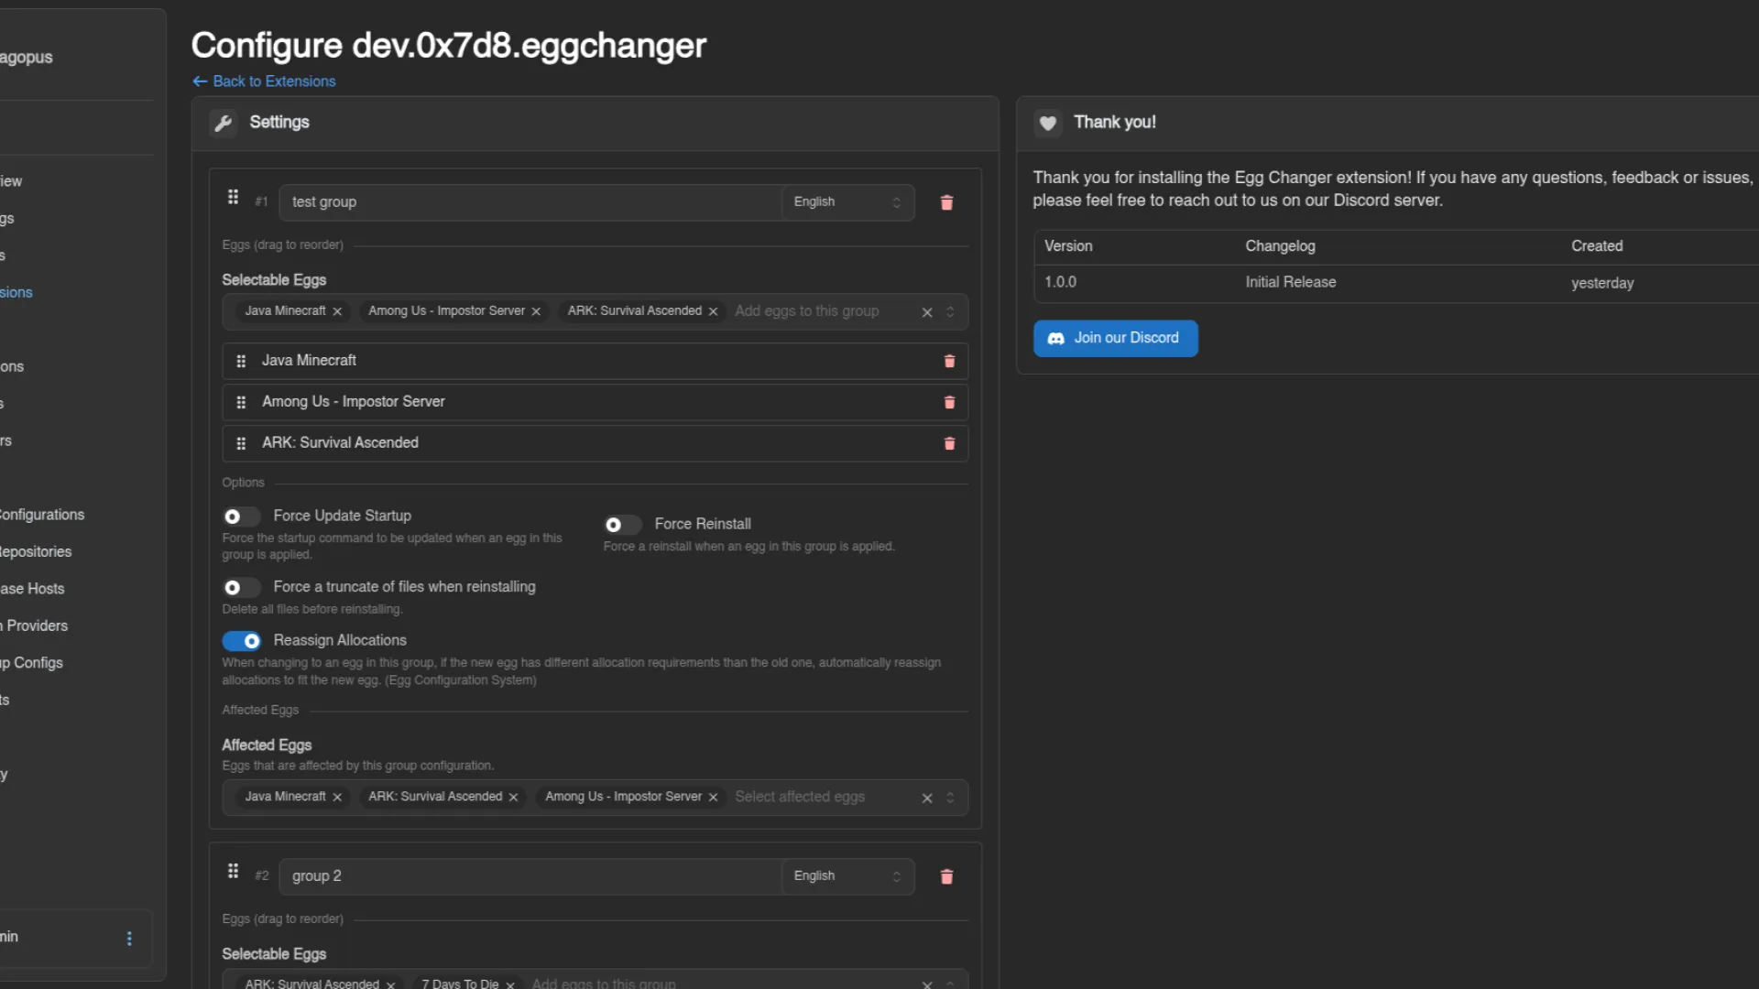The height and width of the screenshot is (989, 1759).
Task: Remove Among Us - Impostor Server row
Action: [949, 402]
